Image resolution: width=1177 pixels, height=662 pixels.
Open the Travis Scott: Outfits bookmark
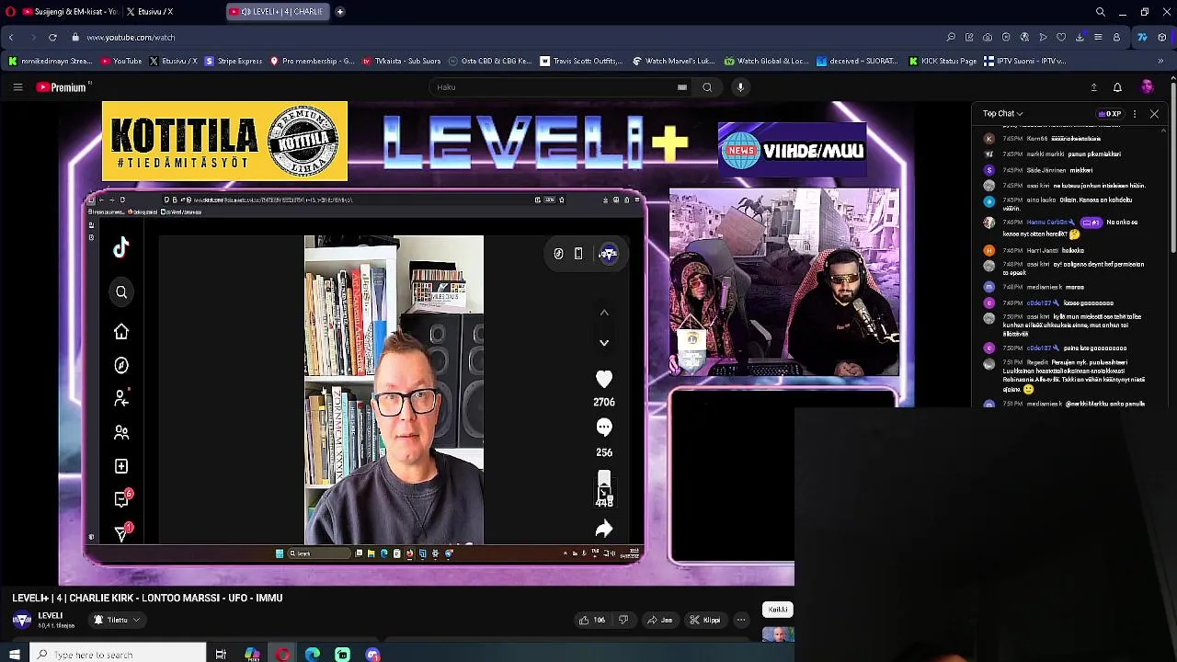(581, 62)
